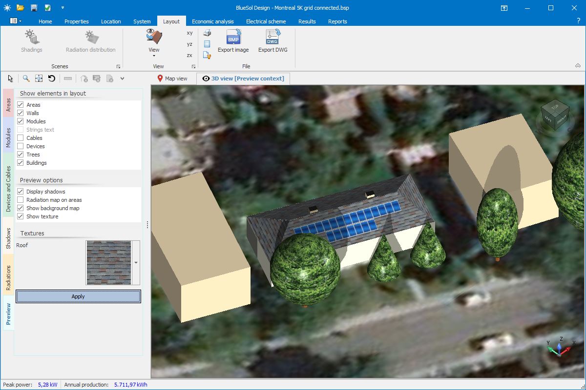This screenshot has height=390, width=586.
Task: Click the zoom extents tool
Action: [39, 78]
